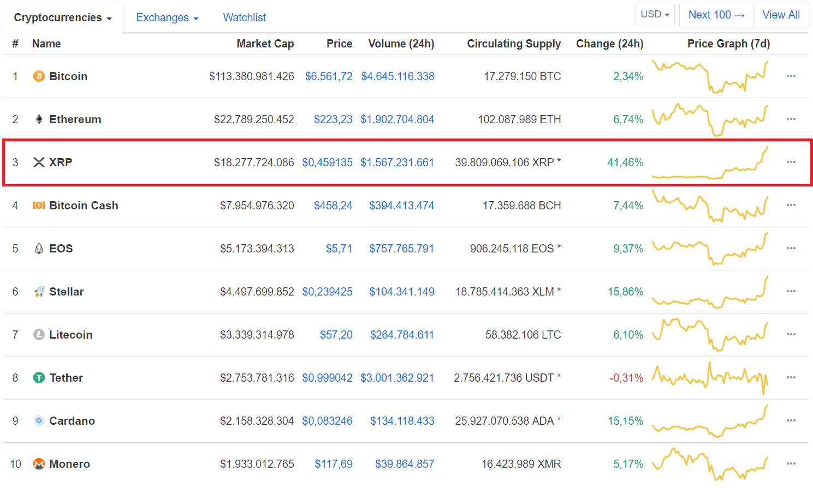813x488 pixels.
Task: Sort by the # rank column
Action: point(15,44)
